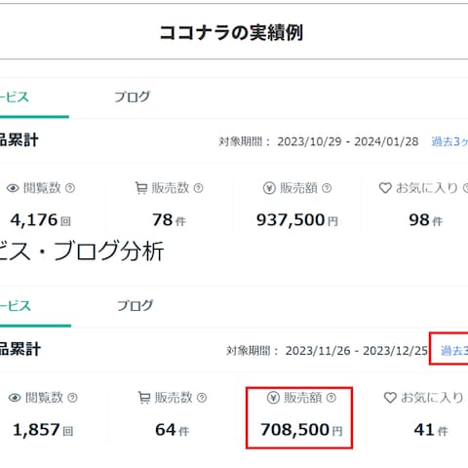This screenshot has width=468, height=468.
Task: Click help icon next to upper 販売額
Action: pos(327,188)
